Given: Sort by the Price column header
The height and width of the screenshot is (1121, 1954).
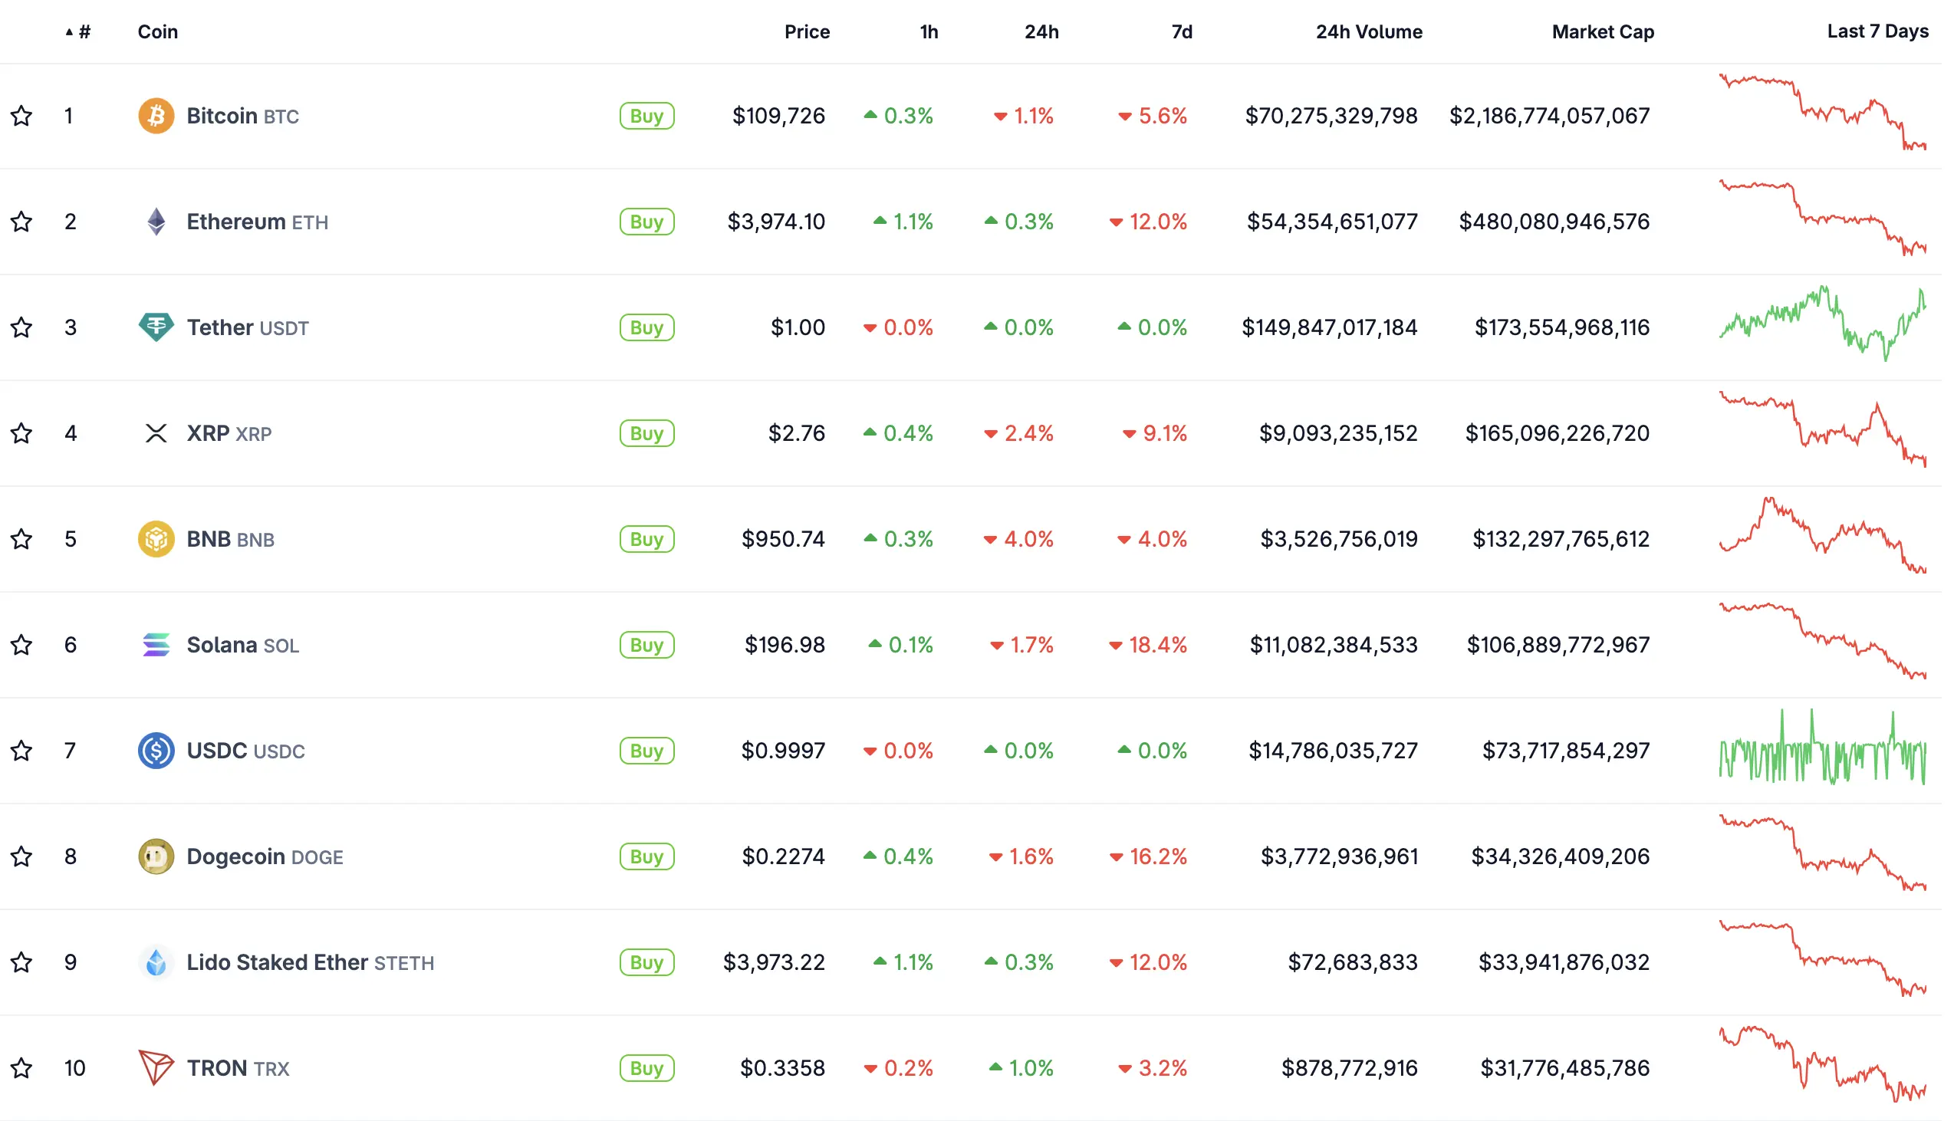Looking at the screenshot, I should pos(807,31).
